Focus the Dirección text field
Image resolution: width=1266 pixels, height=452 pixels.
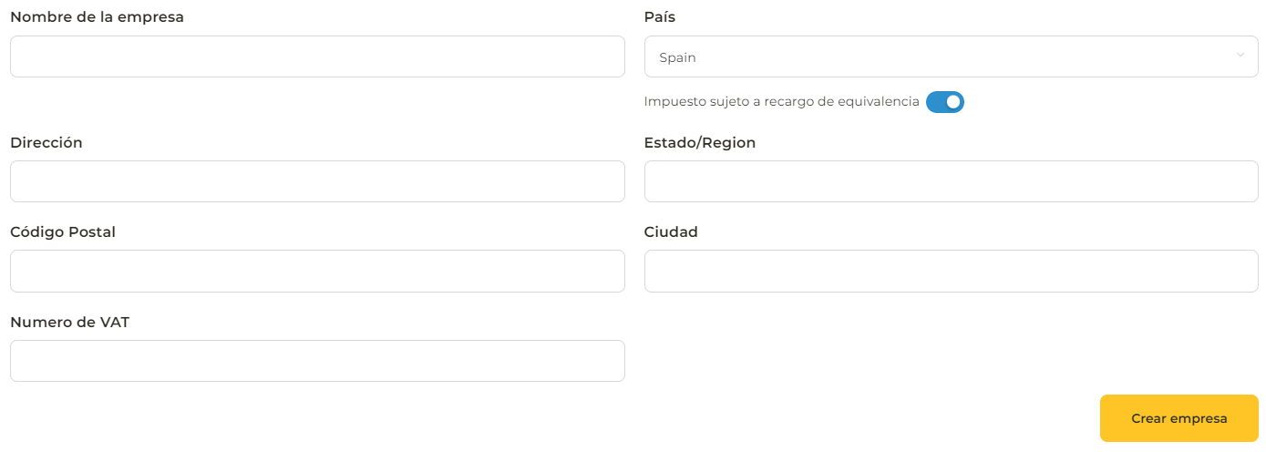317,181
